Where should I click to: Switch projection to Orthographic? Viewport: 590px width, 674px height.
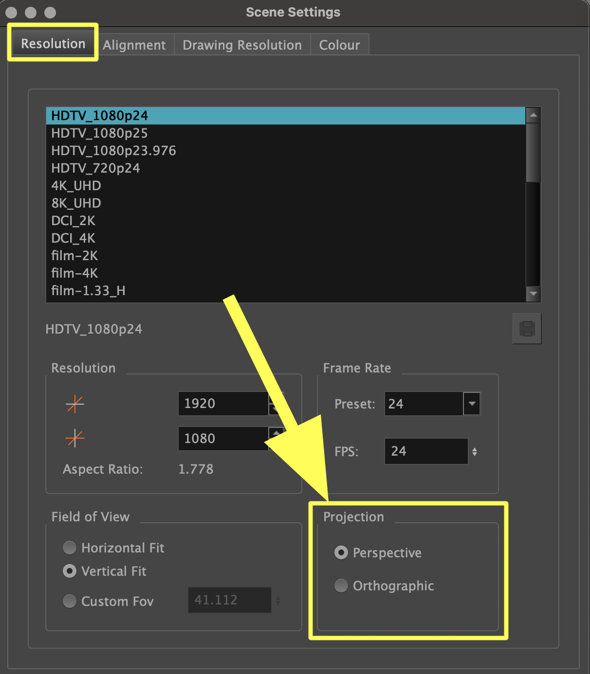point(341,586)
